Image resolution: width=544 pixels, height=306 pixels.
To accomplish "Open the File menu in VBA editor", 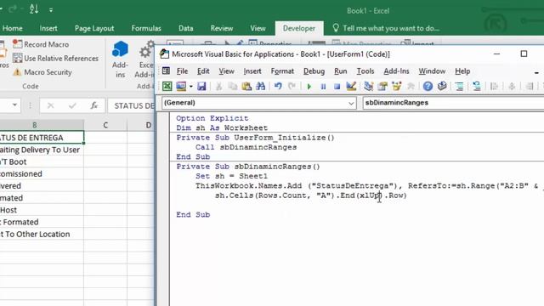I will (182, 71).
